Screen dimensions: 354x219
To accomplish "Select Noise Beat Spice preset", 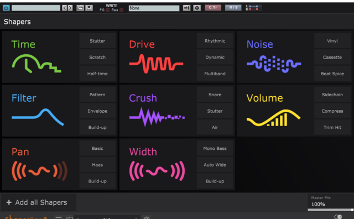I will point(332,74).
